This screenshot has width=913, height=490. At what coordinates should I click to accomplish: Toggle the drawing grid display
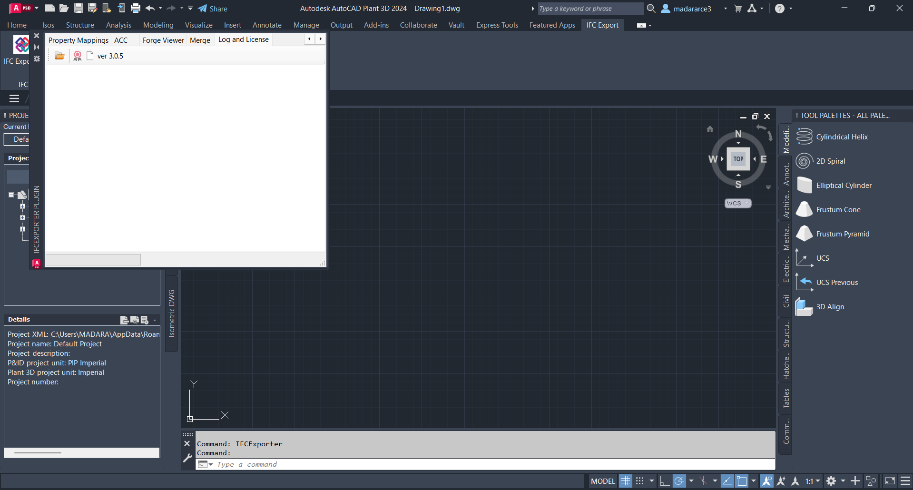click(625, 481)
